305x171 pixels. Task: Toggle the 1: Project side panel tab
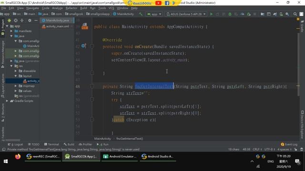coord(2,28)
